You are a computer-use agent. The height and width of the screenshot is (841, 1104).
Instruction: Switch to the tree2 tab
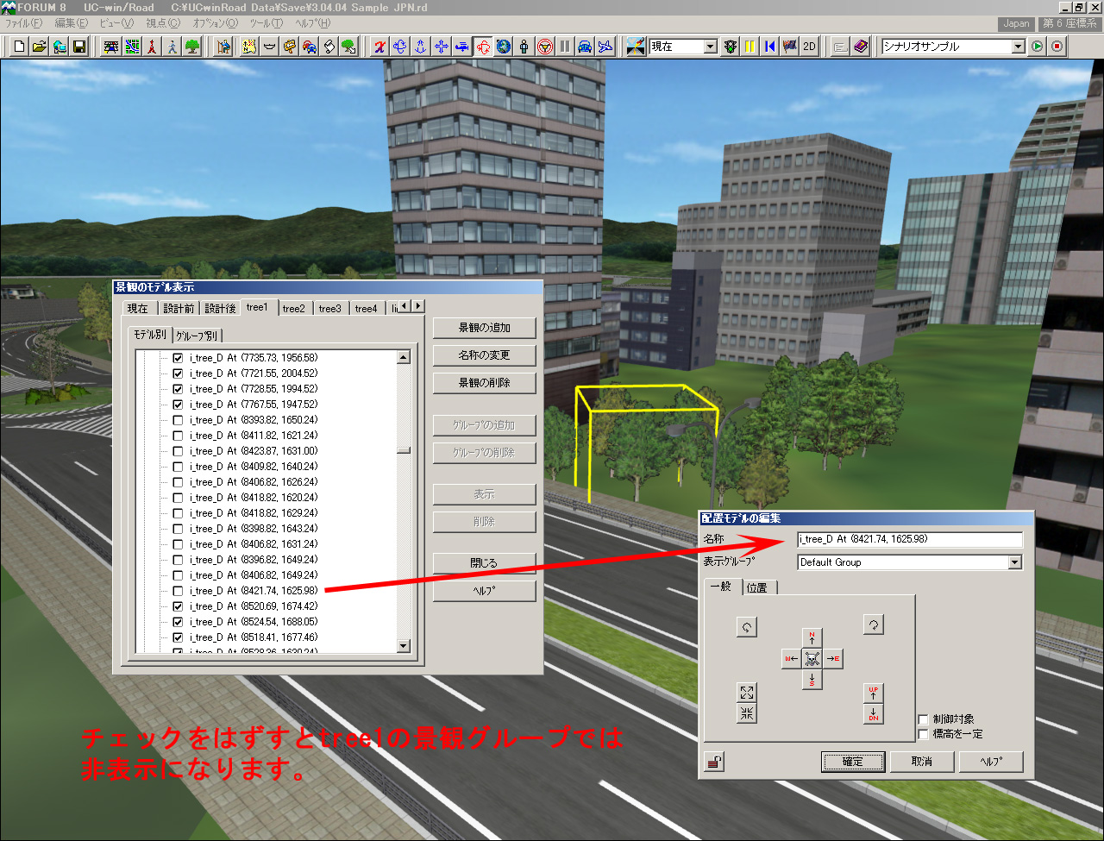click(294, 308)
